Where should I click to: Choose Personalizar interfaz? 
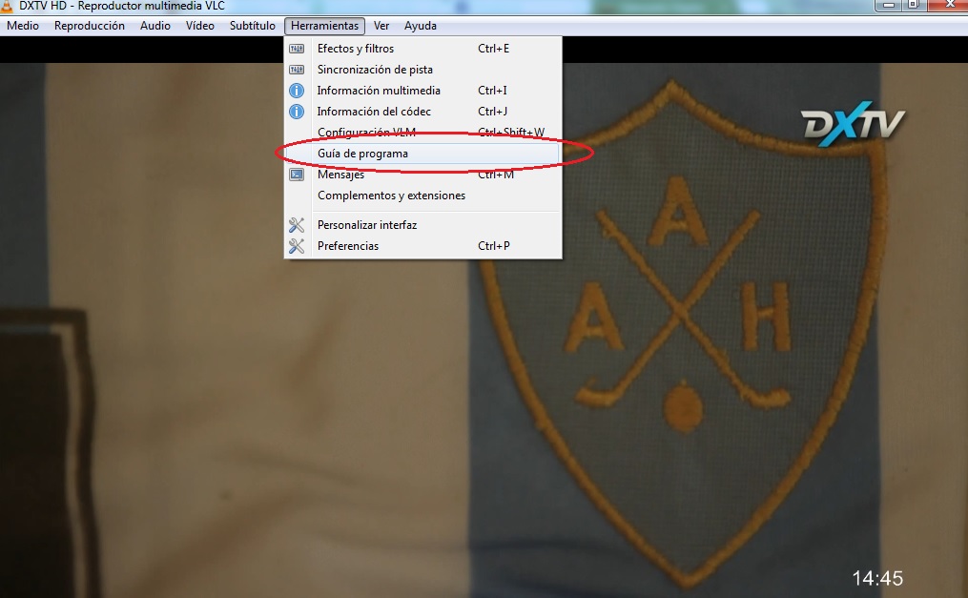click(422, 225)
